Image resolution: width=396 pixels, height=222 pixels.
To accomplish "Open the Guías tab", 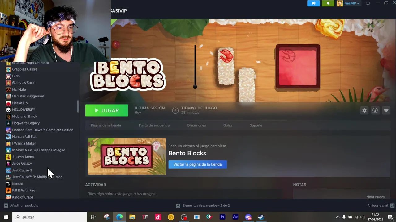I will point(228,125).
